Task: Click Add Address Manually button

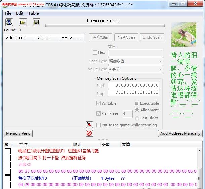Action: [x=180, y=133]
